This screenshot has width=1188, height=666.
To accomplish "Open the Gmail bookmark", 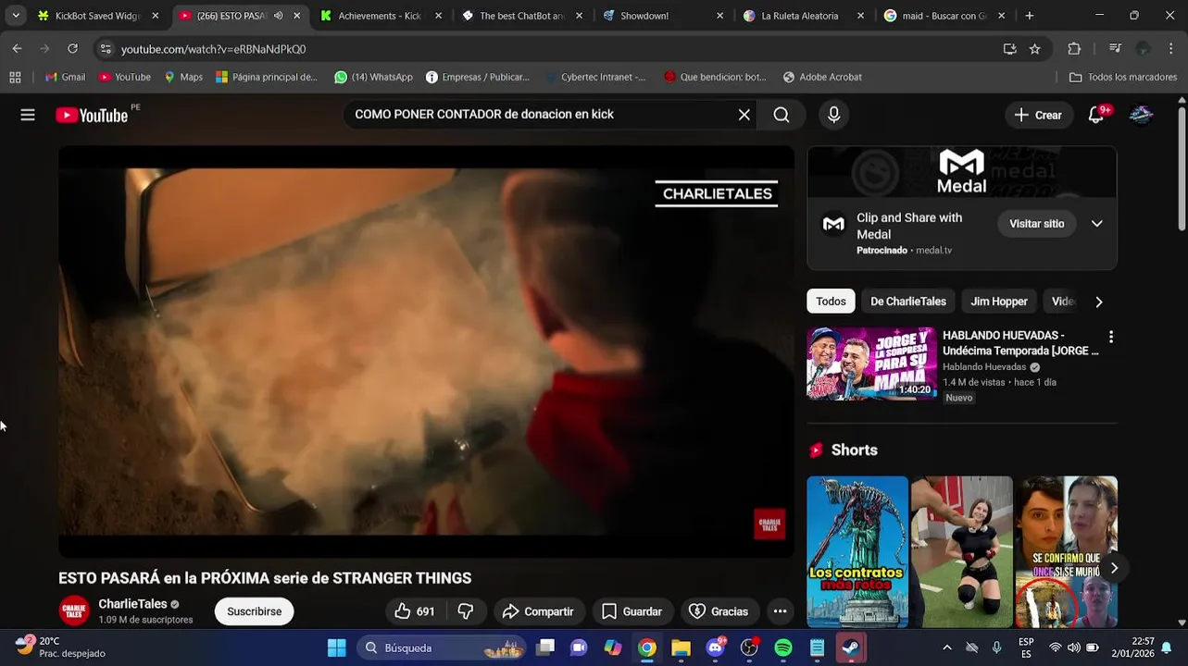I will click(65, 77).
